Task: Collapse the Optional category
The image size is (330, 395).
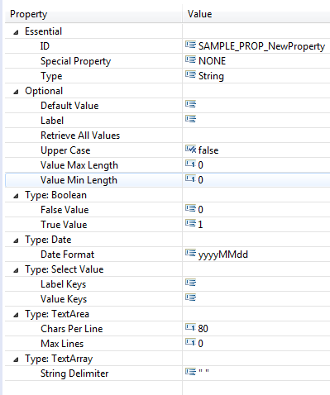Action: pyautogui.click(x=16, y=92)
